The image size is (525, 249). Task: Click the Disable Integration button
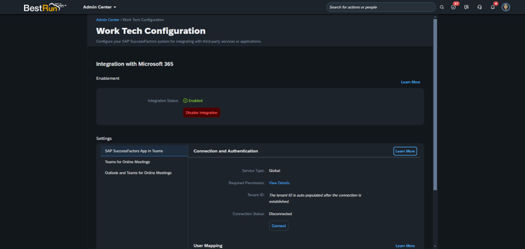pos(201,113)
